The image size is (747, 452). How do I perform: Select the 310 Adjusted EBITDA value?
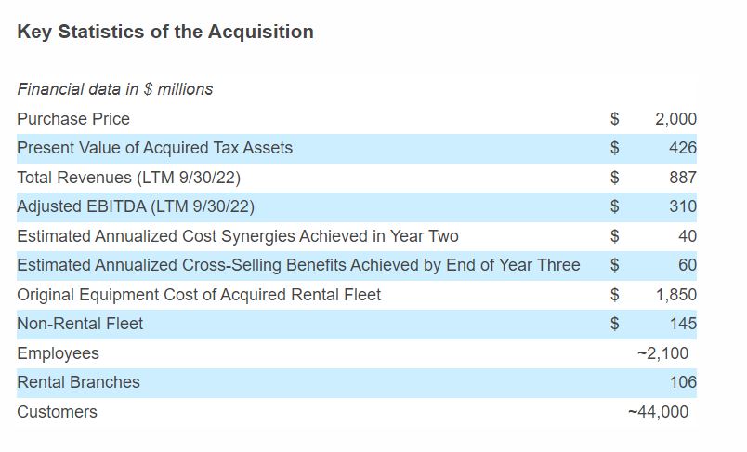pos(683,206)
